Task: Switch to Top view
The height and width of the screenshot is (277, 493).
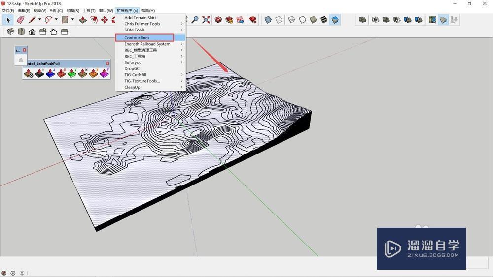Action: 21,31
